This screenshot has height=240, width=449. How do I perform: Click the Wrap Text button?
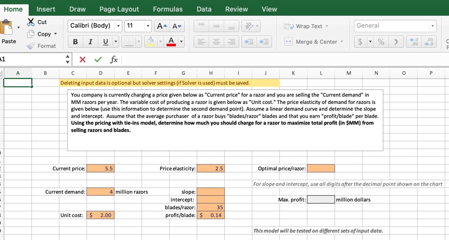[x=305, y=26]
